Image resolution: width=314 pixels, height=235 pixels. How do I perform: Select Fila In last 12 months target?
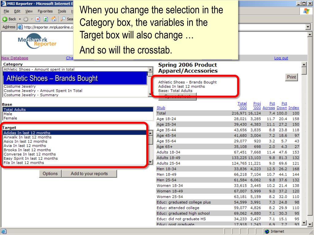[x=75, y=163]
